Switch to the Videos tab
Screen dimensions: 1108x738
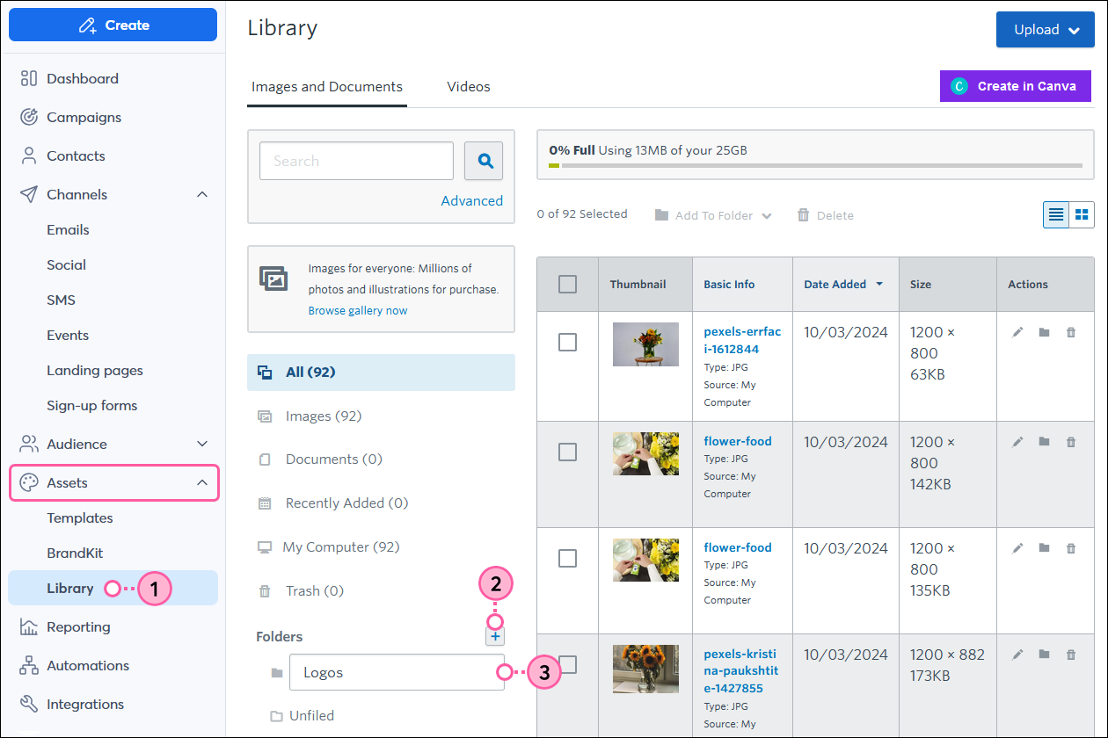pyautogui.click(x=468, y=86)
